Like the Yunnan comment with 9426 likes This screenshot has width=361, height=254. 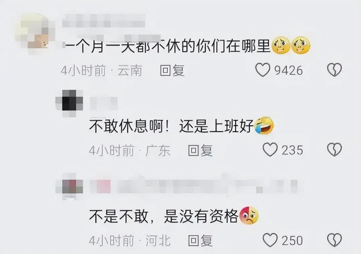[263, 70]
